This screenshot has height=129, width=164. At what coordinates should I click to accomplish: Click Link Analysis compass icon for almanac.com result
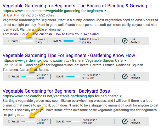(125, 41)
